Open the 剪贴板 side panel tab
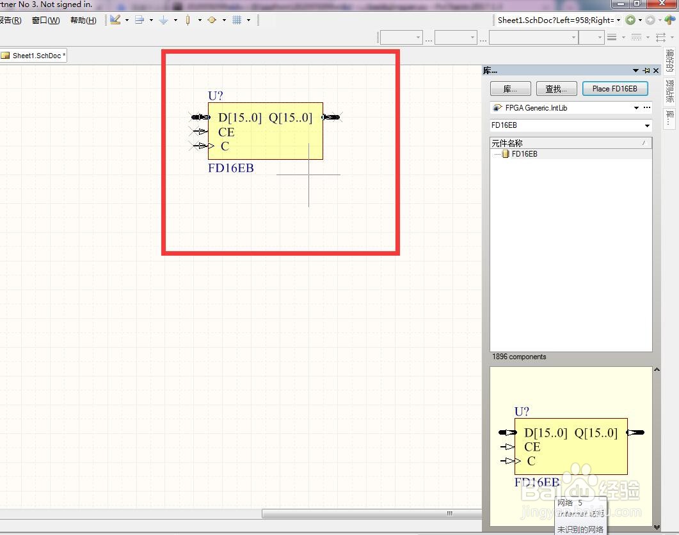 [x=669, y=91]
